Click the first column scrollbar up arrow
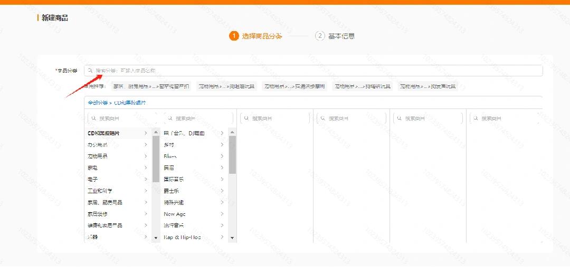Screen dimensions: 570x267 pyautogui.click(x=156, y=132)
